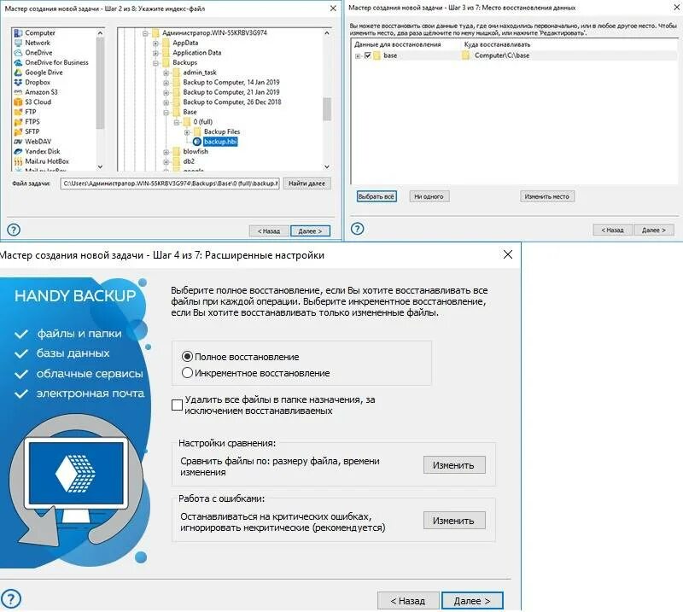Click the 0 (full) folder icon
The image size is (683, 612).
click(x=186, y=121)
